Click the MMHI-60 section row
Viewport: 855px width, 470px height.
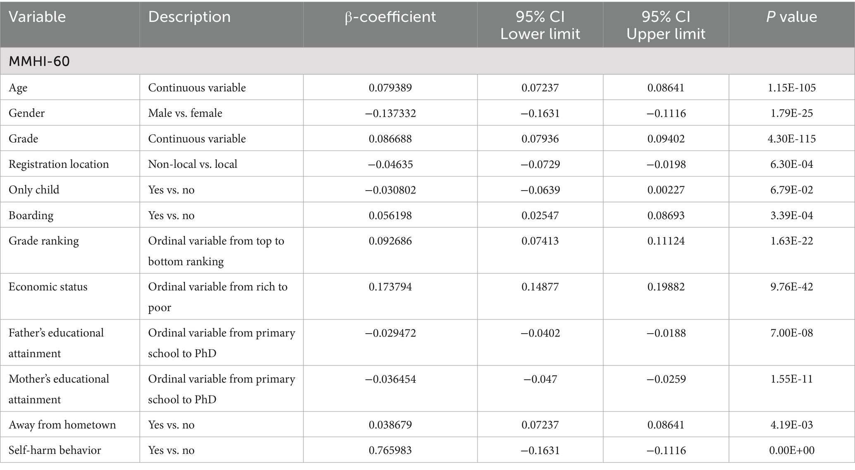point(39,61)
